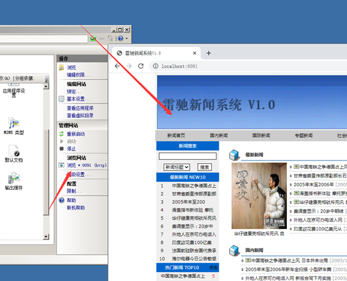Open the Default Document feature icon
347x281 pixels.
(14, 154)
